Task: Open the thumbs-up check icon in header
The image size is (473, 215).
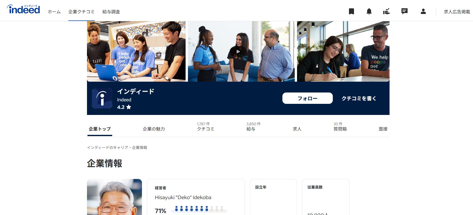Action: point(386,11)
